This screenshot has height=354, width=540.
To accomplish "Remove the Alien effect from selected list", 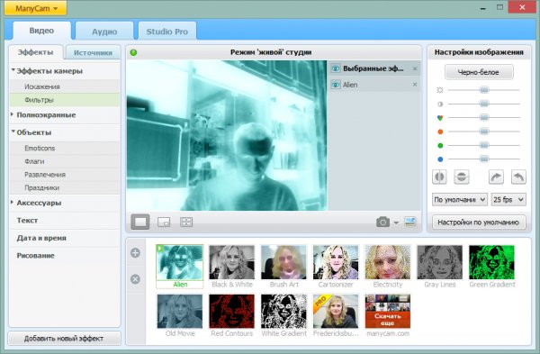I will coord(415,85).
